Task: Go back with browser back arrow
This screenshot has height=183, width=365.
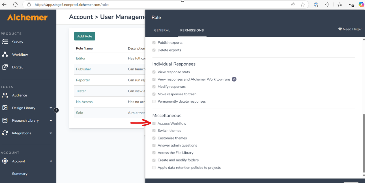Action: 4,5
